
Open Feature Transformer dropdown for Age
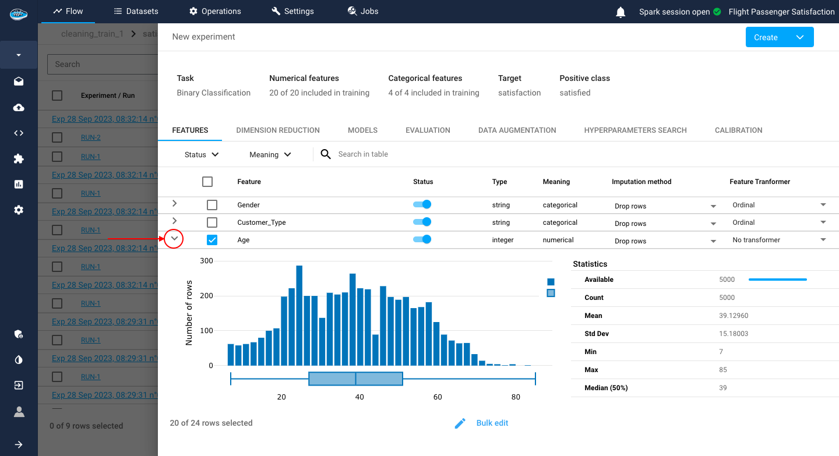[779, 240]
